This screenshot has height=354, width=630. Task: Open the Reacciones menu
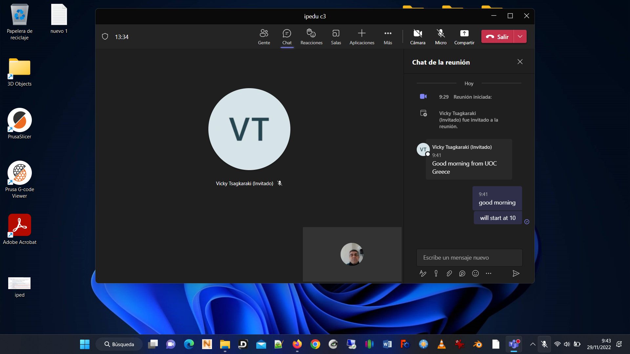coord(311,37)
